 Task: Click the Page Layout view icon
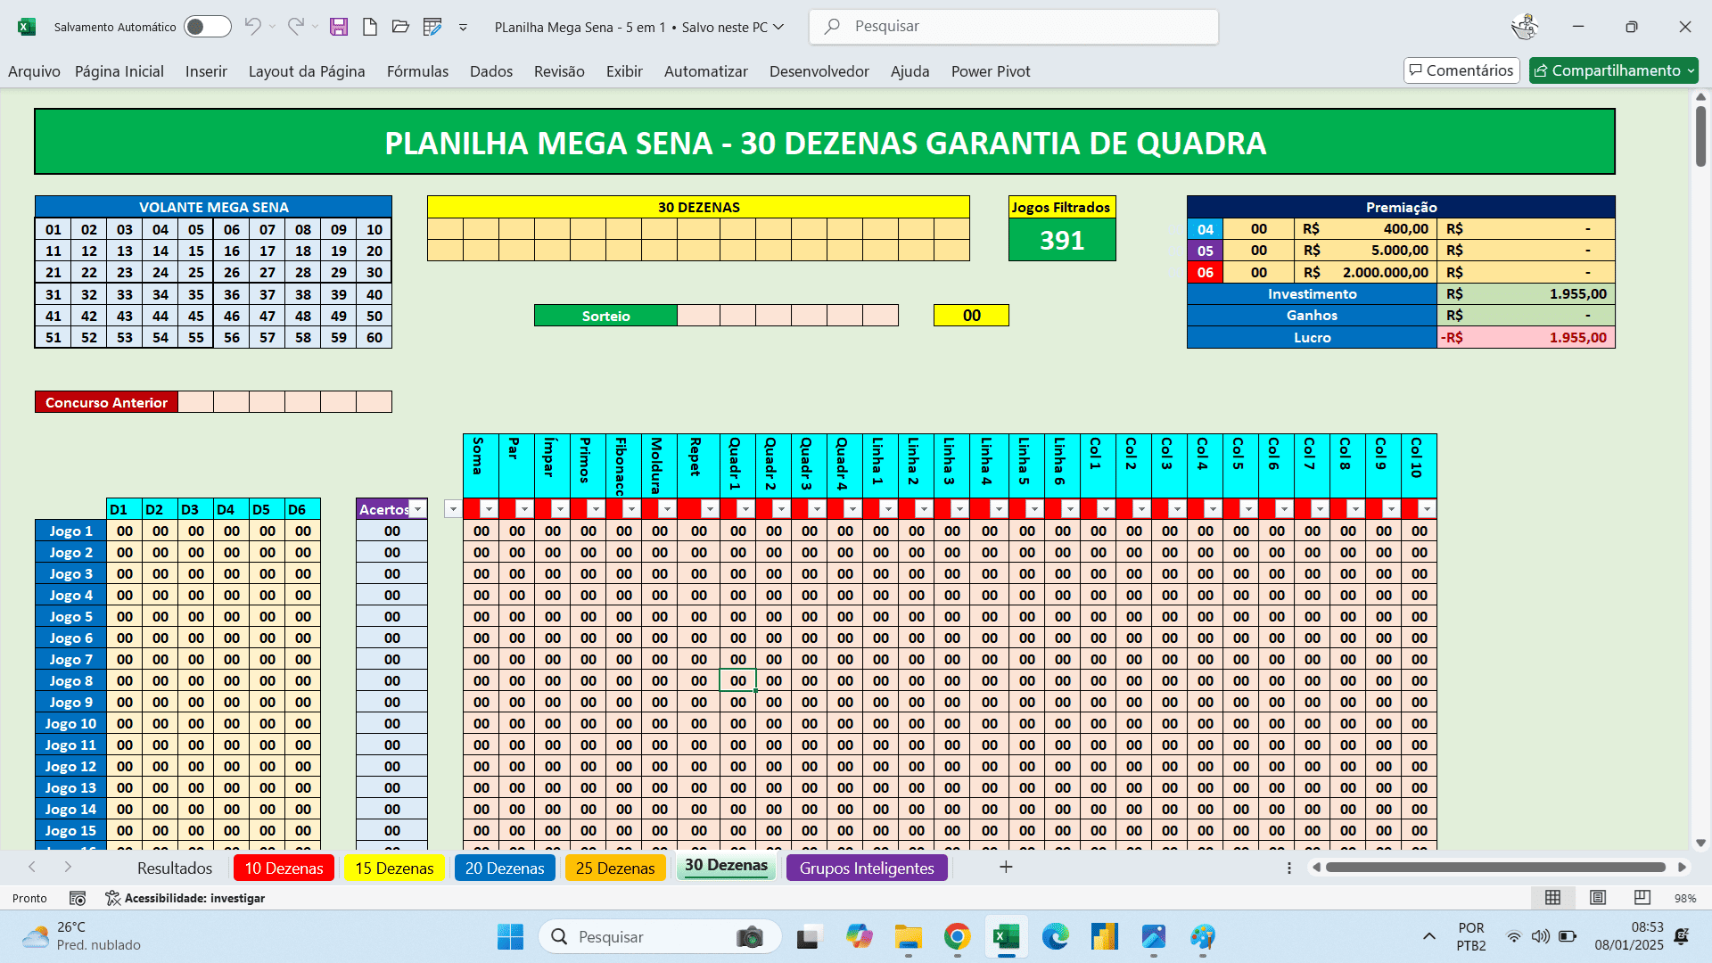coord(1598,898)
